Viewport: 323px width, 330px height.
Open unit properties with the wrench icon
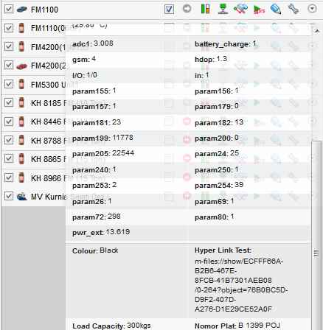tap(294, 9)
